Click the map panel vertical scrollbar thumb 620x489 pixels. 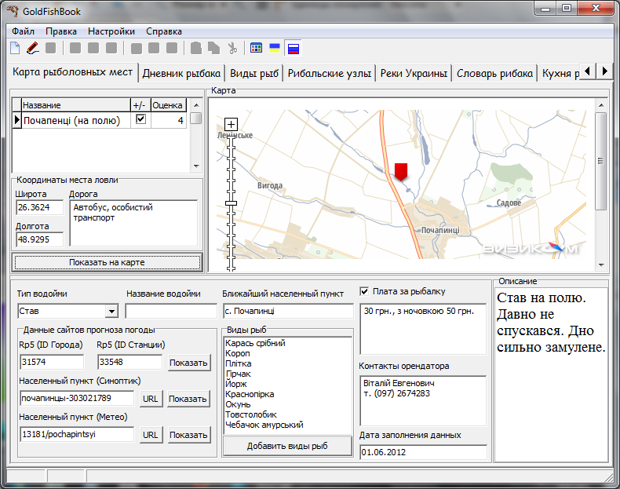(x=601, y=161)
